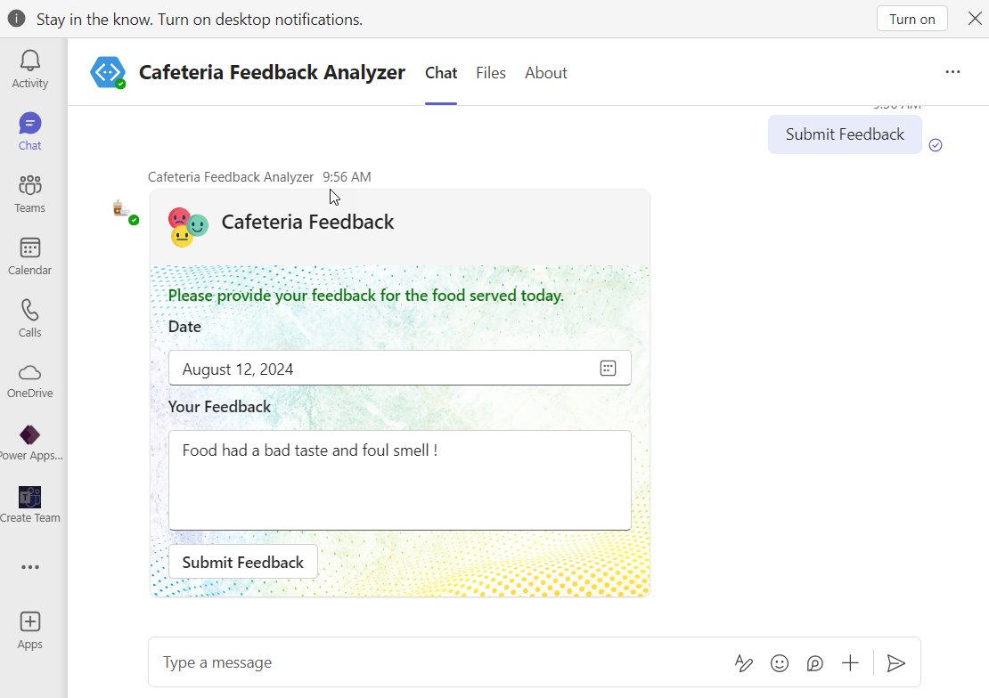Viewport: 989px width, 698px height.
Task: Open Power Apps from the sidebar
Action: 29,441
